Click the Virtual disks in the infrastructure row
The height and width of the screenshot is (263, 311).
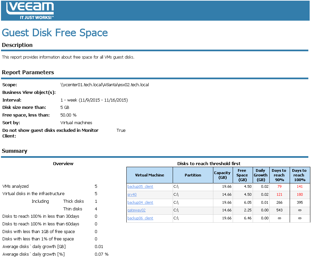(x=50, y=194)
